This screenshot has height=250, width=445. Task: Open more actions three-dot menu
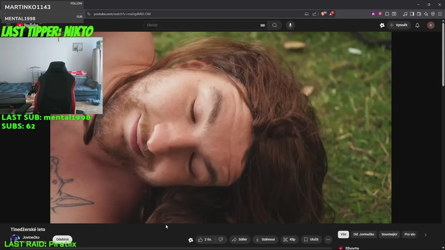coord(328,240)
